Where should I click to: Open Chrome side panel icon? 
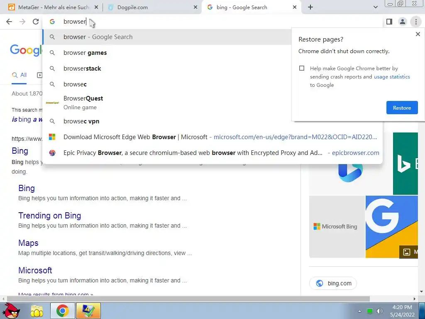tap(389, 22)
